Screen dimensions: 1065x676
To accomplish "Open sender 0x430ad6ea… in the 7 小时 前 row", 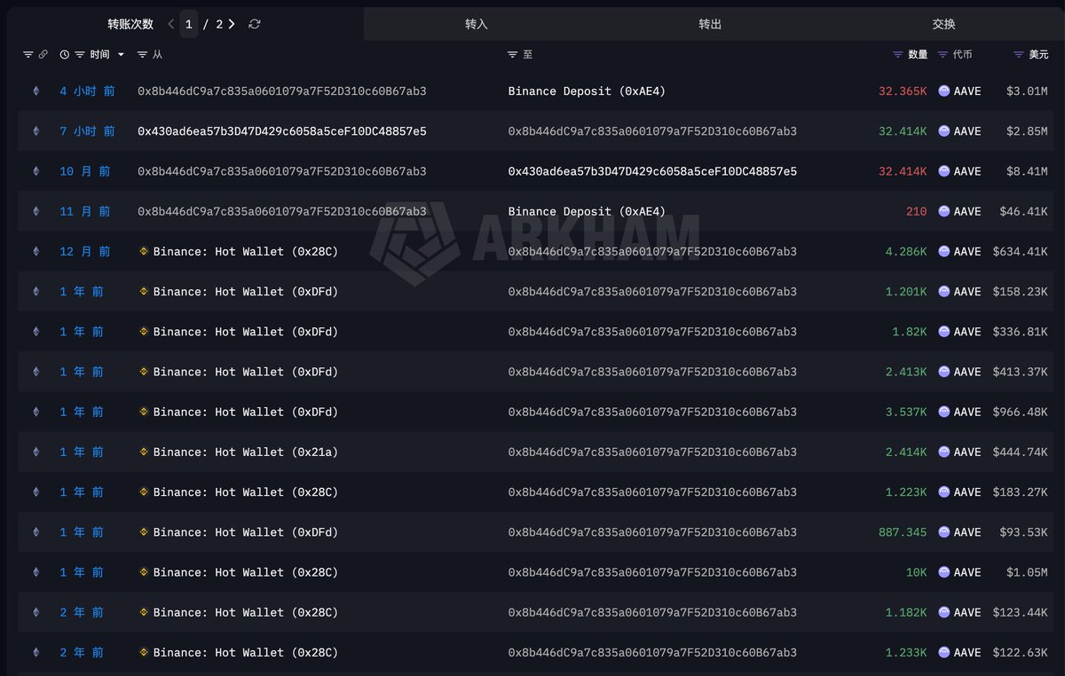I will [281, 131].
